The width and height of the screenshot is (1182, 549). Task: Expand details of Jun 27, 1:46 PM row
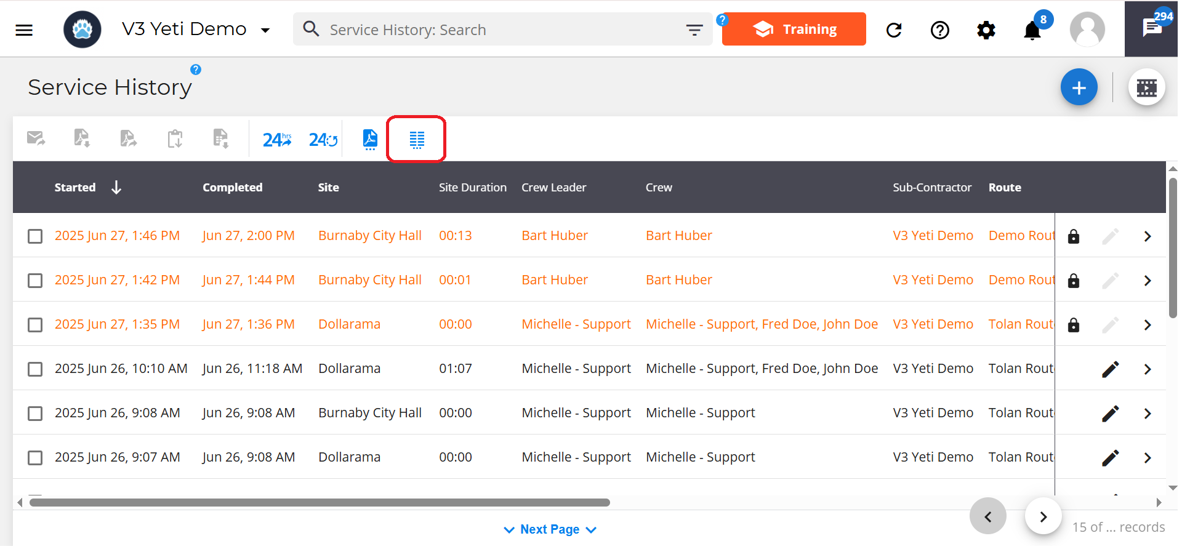click(1148, 236)
